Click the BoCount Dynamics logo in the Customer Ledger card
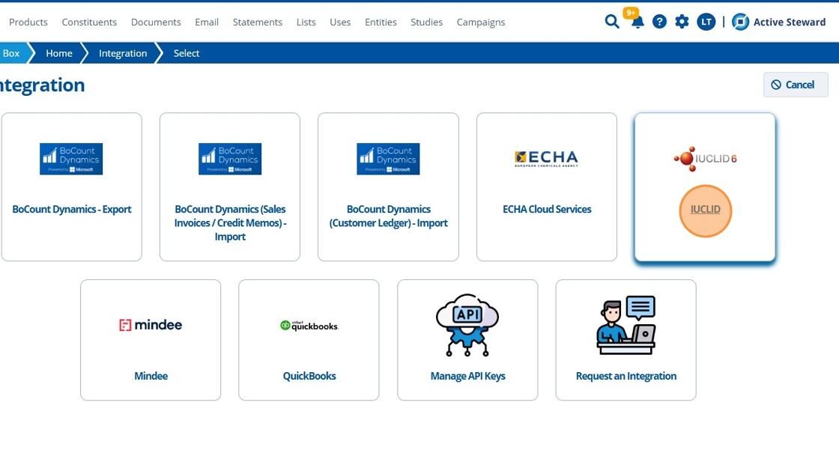Screen dimensions: 839x468 click(388, 159)
